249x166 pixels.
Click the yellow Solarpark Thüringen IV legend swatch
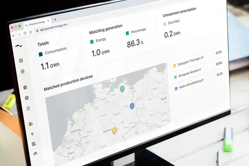(175, 65)
